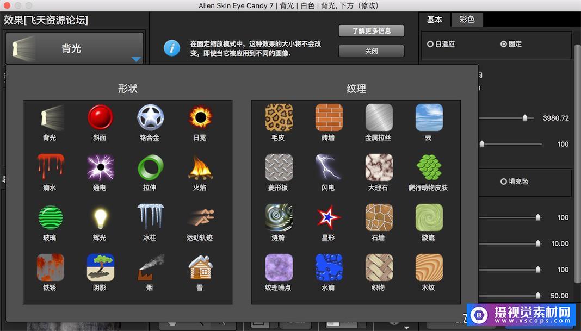The image size is (581, 331).
Task: Click the 了解更多信息 button
Action: click(371, 30)
